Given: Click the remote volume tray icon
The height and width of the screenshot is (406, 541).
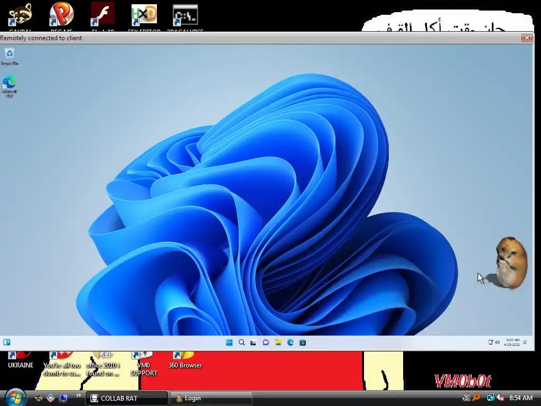Looking at the screenshot, I should coord(497,343).
